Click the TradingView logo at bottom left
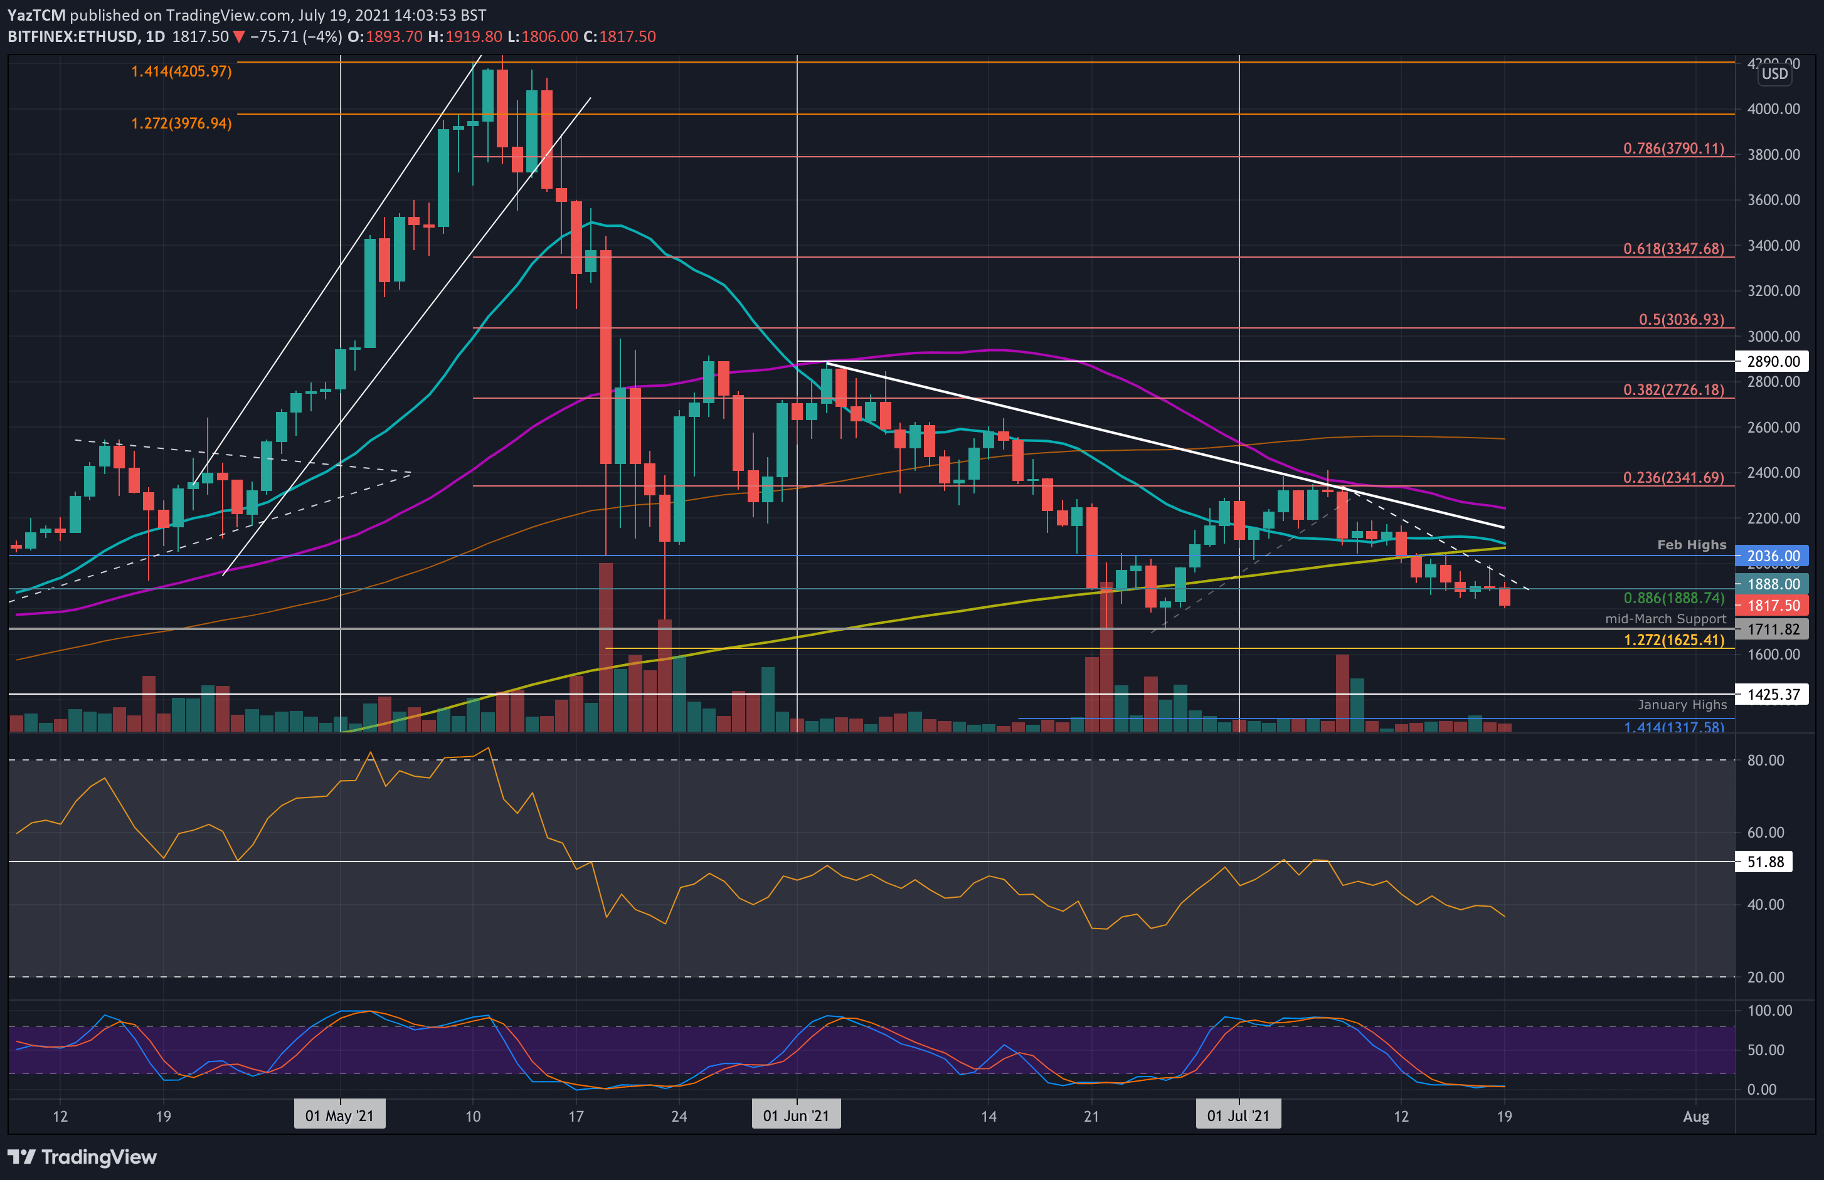The width and height of the screenshot is (1824, 1180). pos(82,1156)
